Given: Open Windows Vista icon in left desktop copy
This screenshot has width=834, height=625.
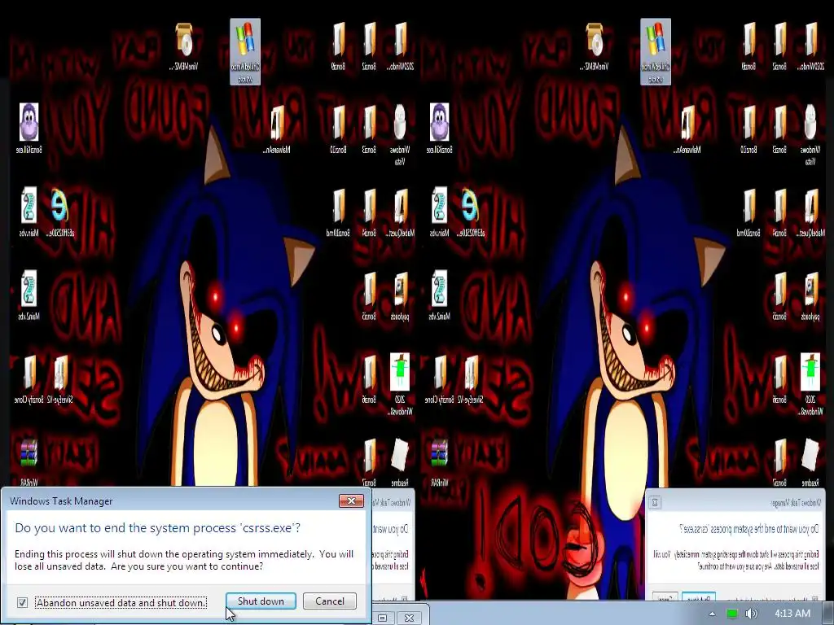Looking at the screenshot, I should [400, 134].
